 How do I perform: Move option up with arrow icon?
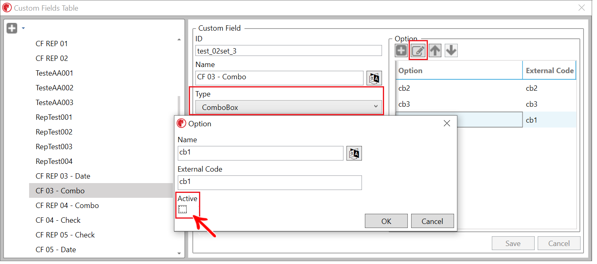pyautogui.click(x=435, y=50)
